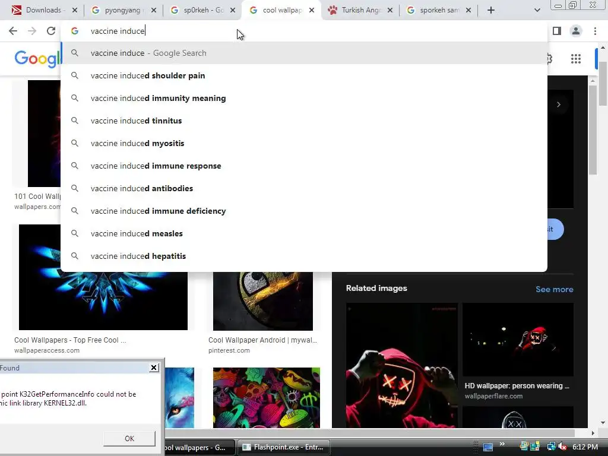Close the pyongyang tab

[x=154, y=10]
